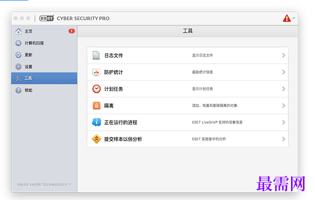315x200 pixels.
Task: Expand the 正在运行的进程 row chevron
Action: 284,122
